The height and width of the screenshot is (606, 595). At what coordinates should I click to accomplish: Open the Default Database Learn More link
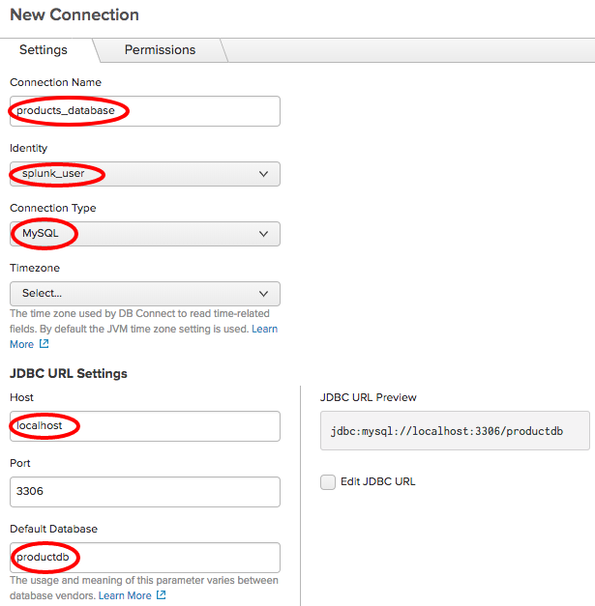point(125,595)
